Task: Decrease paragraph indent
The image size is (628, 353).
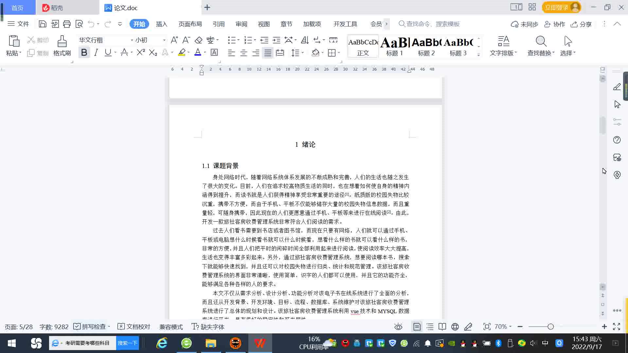Action: (x=264, y=40)
